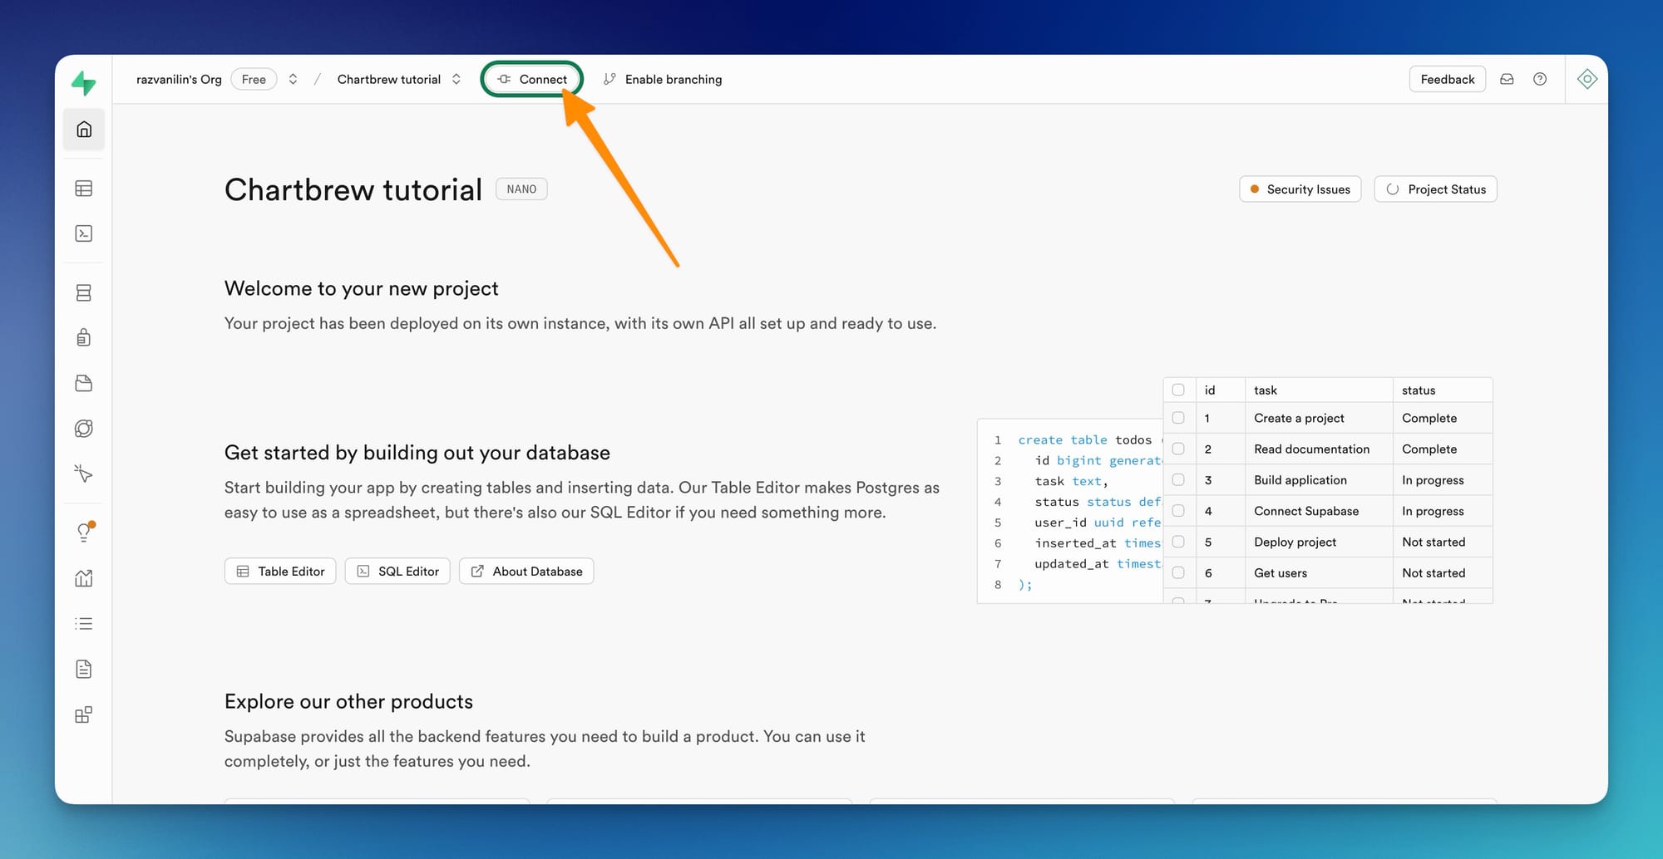Check the checkbox for 'Create a project' row
This screenshot has height=859, width=1663.
[1178, 418]
